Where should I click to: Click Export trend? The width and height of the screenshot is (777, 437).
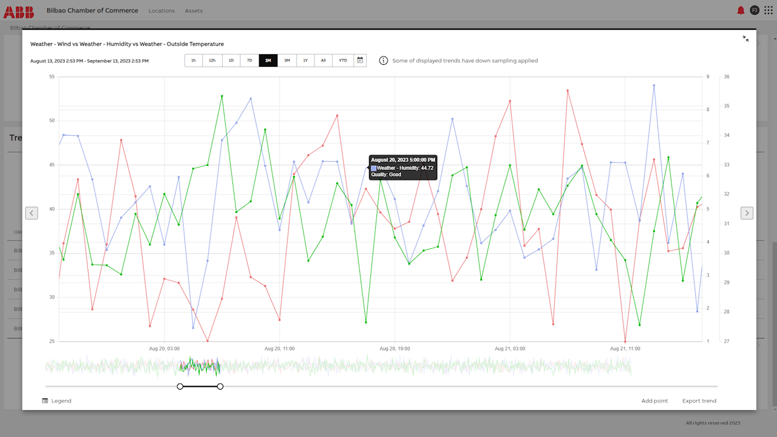(x=699, y=401)
